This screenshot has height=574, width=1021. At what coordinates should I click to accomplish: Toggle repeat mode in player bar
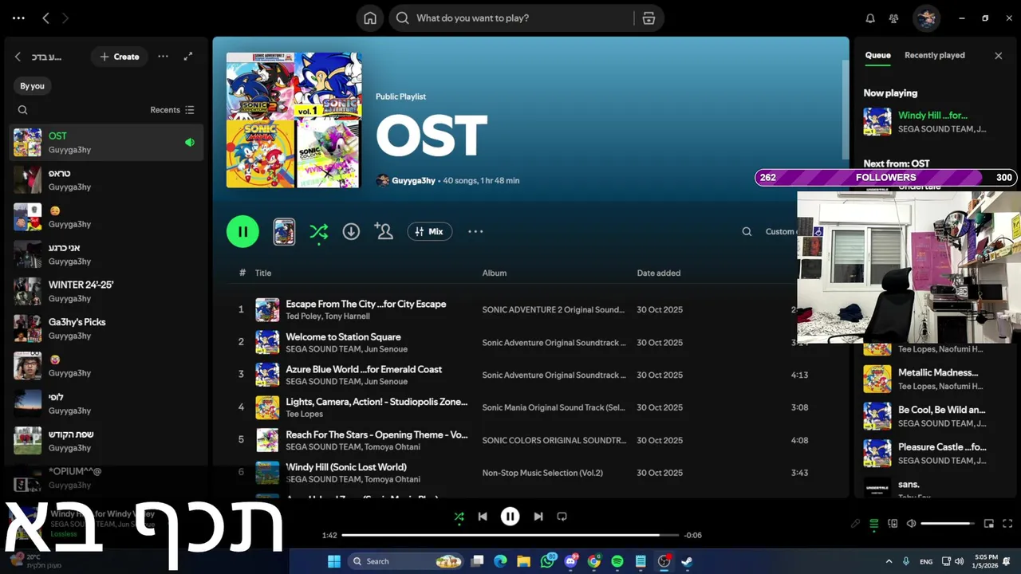(x=562, y=517)
